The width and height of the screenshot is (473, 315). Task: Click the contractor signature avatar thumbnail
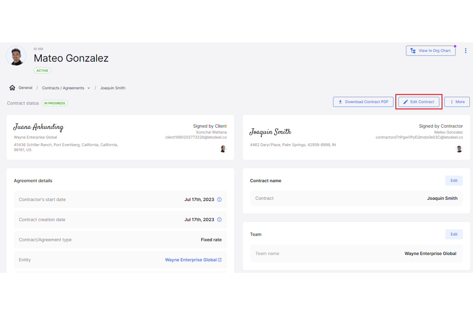pyautogui.click(x=459, y=149)
